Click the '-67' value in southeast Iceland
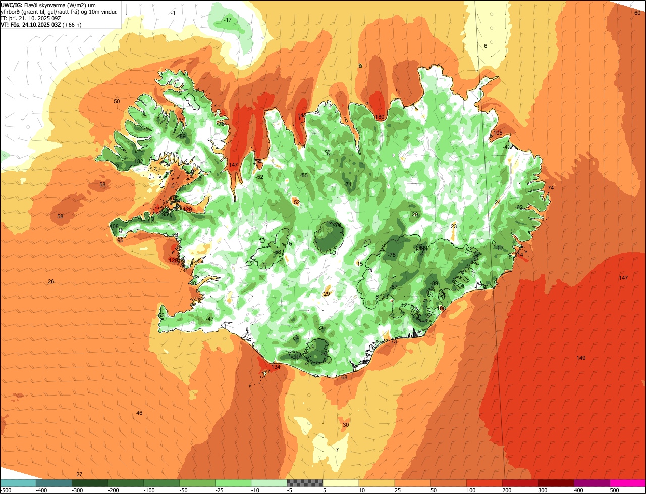This screenshot has height=494, width=646. [x=500, y=248]
